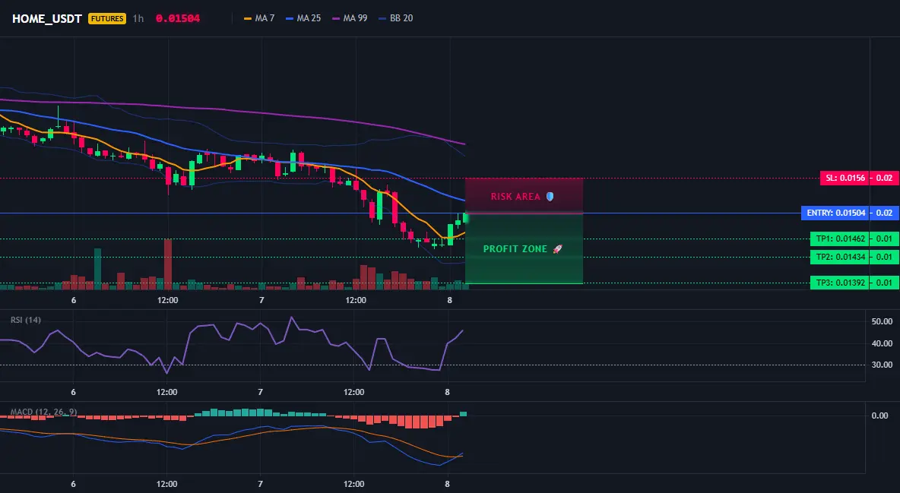The height and width of the screenshot is (493, 900).
Task: Click the TP3: 0.01392 label
Action: (x=840, y=283)
